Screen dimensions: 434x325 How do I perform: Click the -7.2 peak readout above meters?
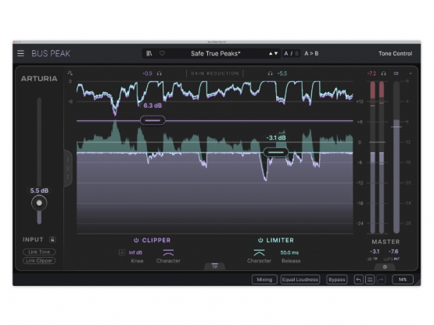point(371,73)
